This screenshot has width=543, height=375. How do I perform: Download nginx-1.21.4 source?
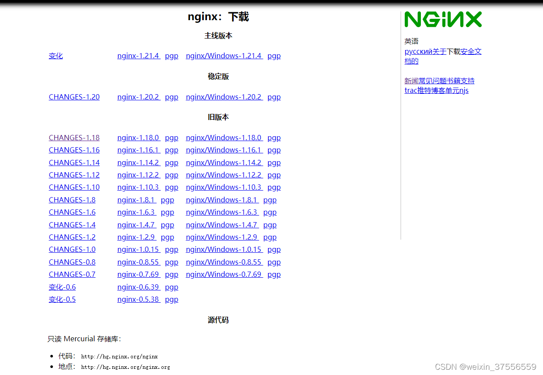coord(139,56)
